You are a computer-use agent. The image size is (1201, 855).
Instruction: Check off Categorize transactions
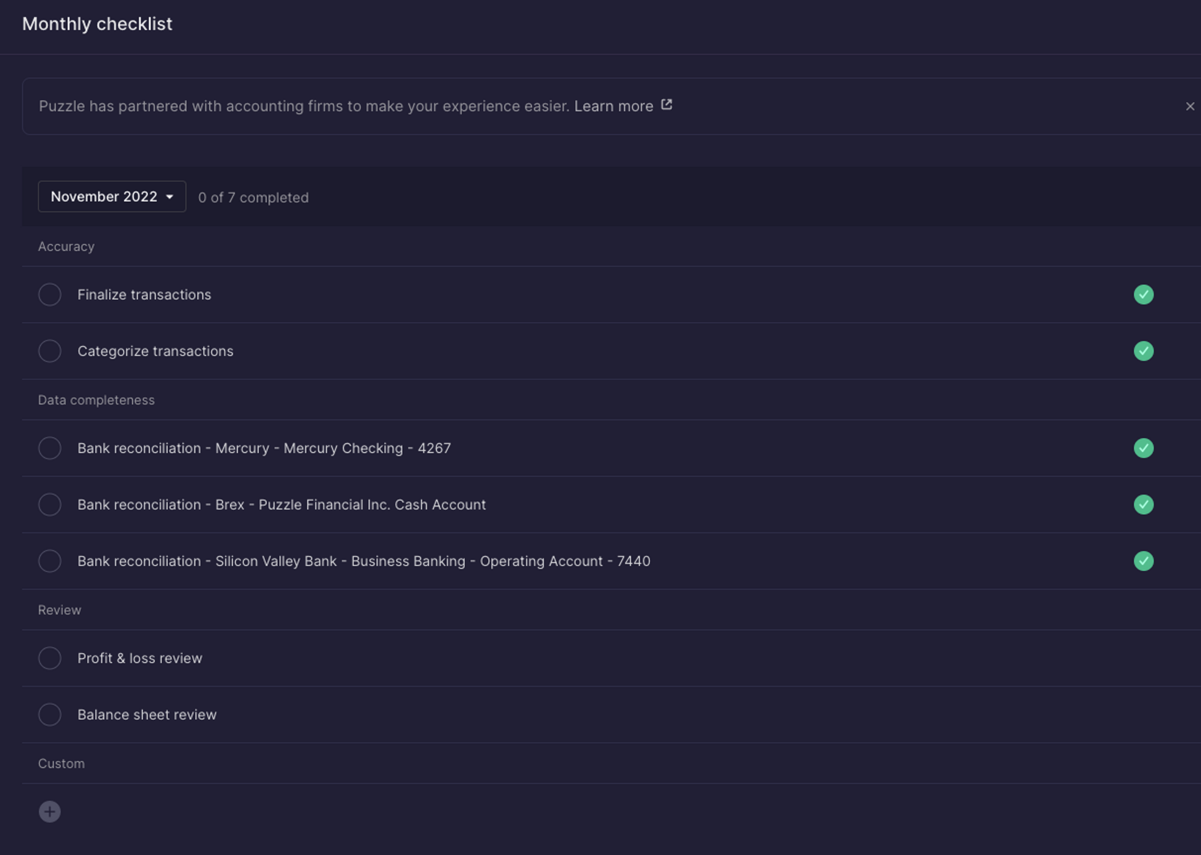point(50,351)
